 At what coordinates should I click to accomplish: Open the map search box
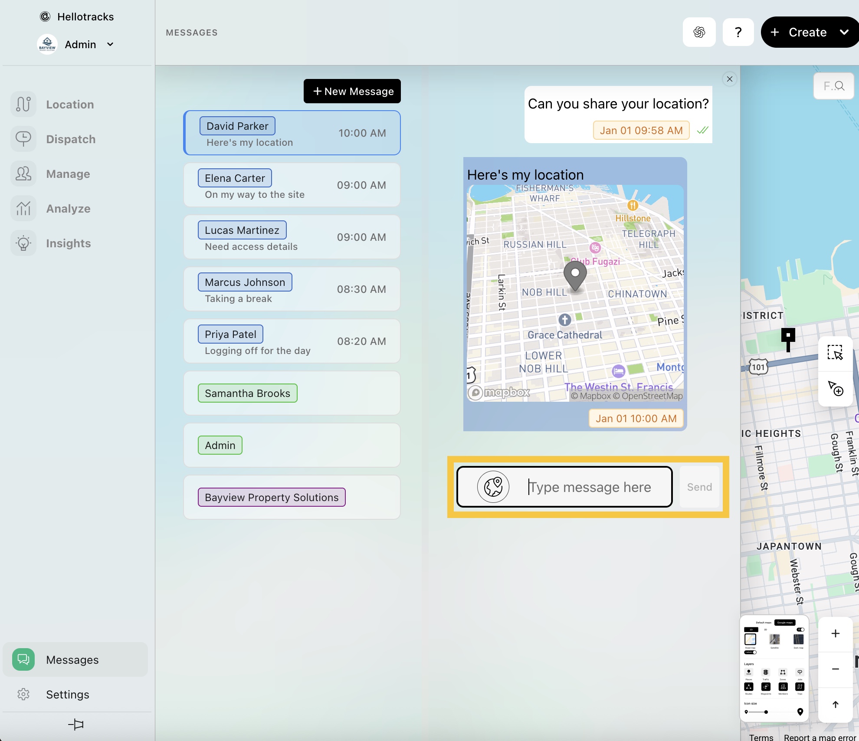click(833, 86)
